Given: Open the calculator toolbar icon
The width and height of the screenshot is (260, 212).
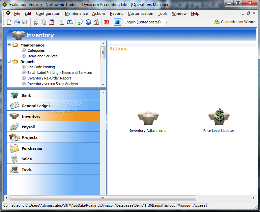Looking at the screenshot, I should pos(62,22).
